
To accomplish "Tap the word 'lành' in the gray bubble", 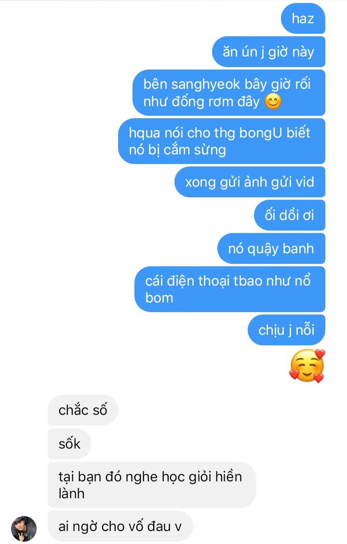I will tap(72, 493).
